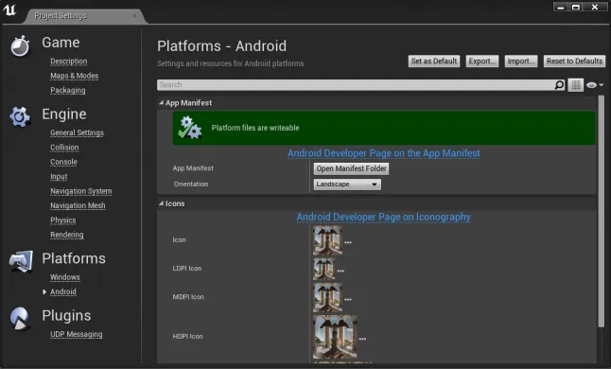Click the platform files writeable gears icon
Viewport: 611px width, 369px height.
(x=189, y=128)
